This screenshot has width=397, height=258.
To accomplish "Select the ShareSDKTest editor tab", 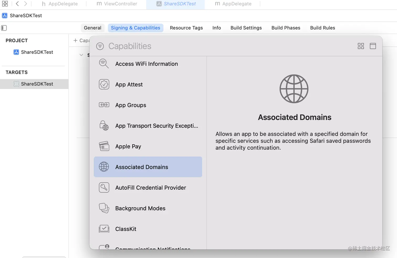I will (x=176, y=4).
